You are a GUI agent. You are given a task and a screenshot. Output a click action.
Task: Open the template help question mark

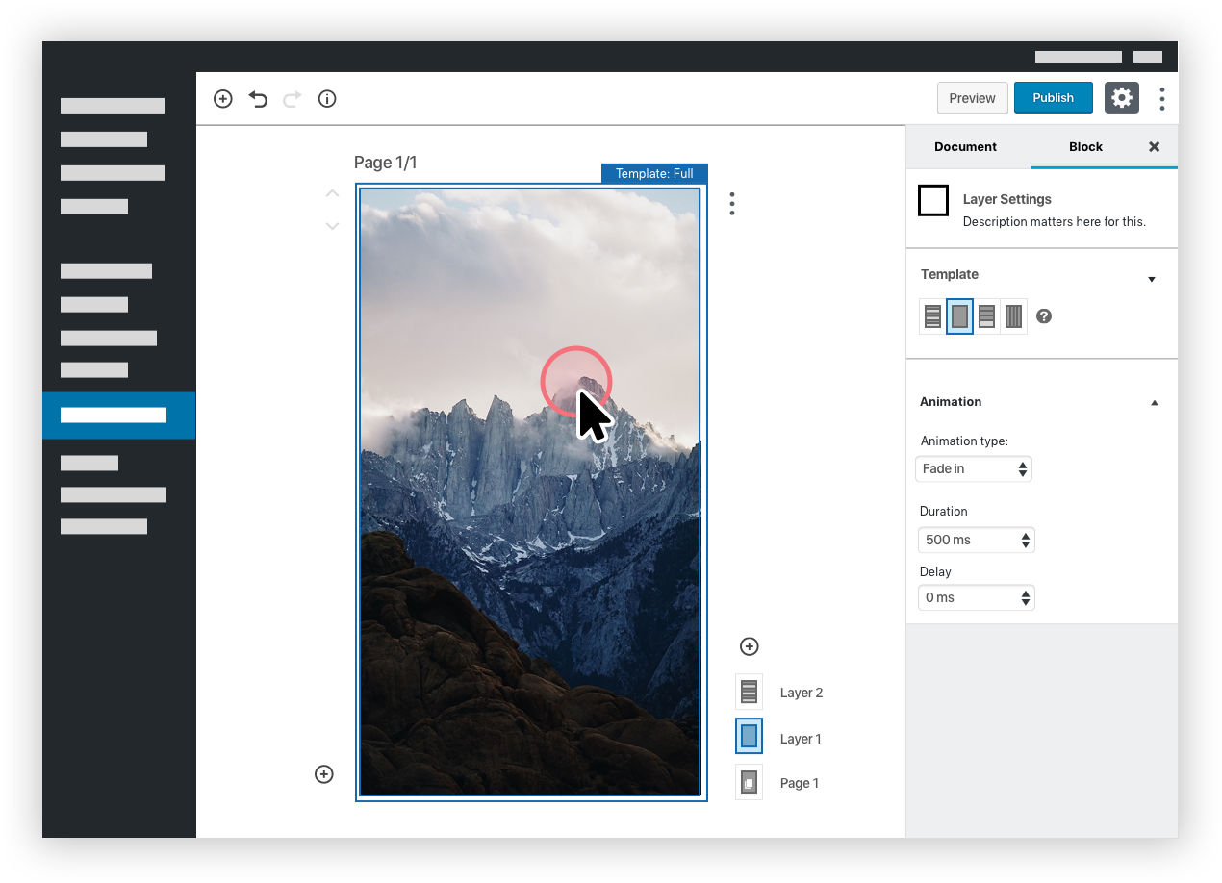(1044, 315)
